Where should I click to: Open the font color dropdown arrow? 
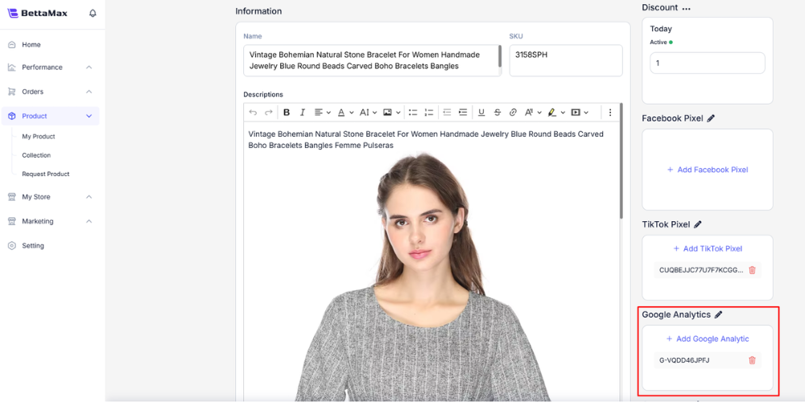click(x=352, y=113)
